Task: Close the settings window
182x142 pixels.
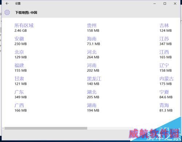Action: (x=175, y=4)
